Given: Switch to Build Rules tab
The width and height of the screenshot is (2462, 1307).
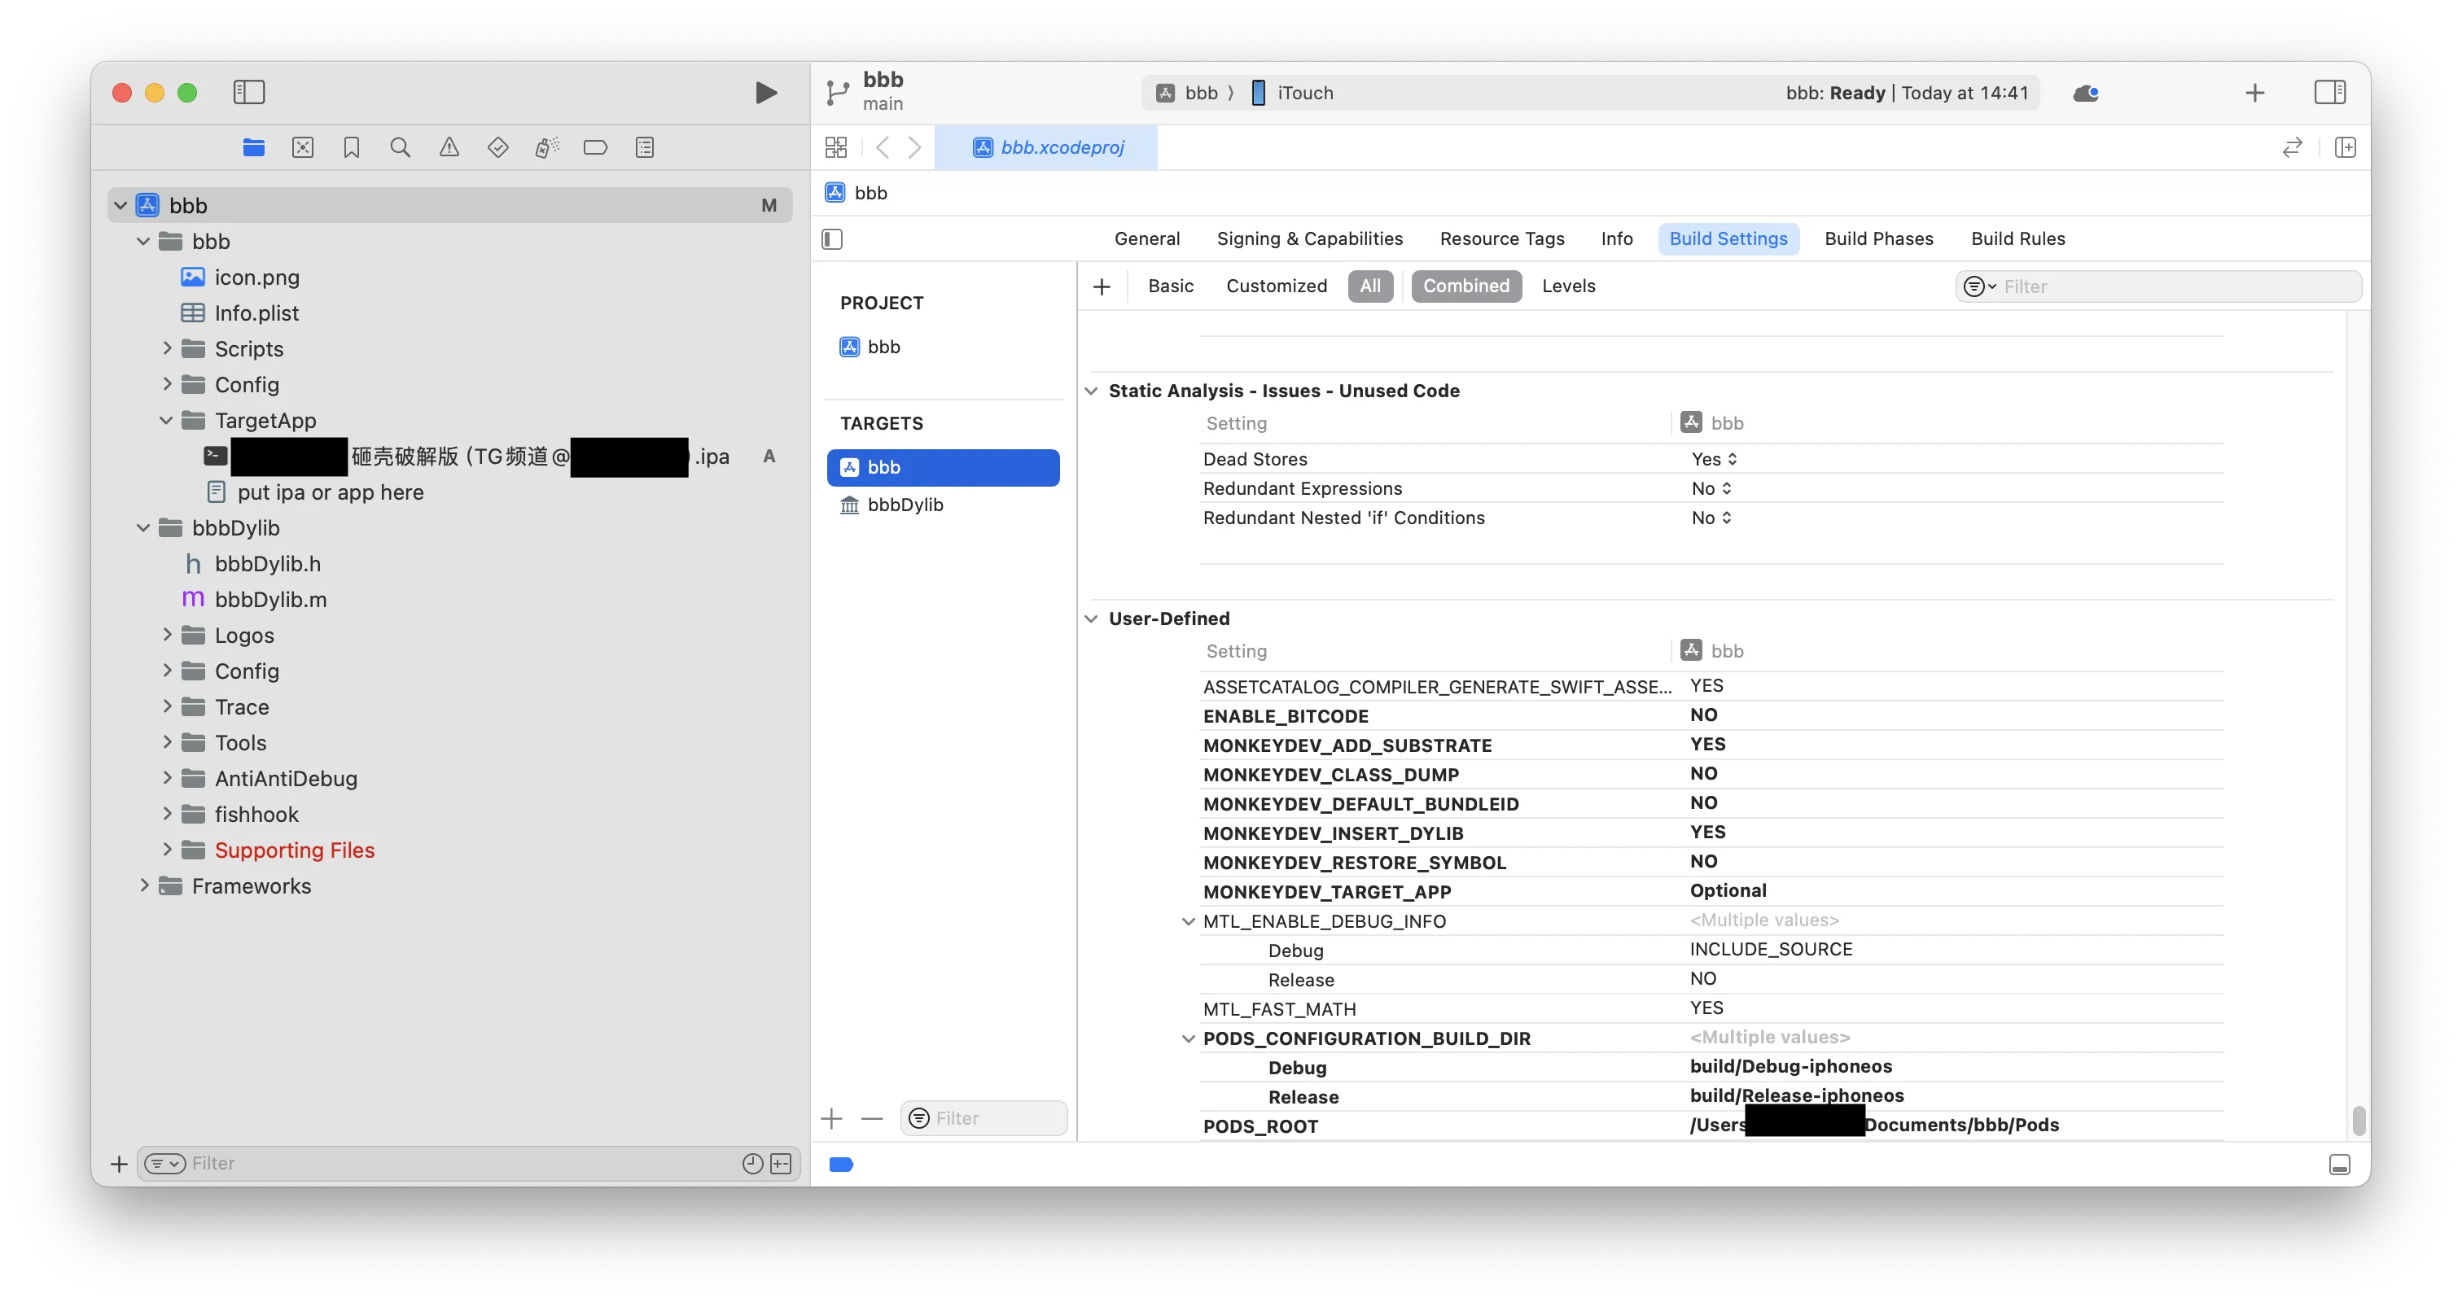Looking at the screenshot, I should (x=2017, y=238).
